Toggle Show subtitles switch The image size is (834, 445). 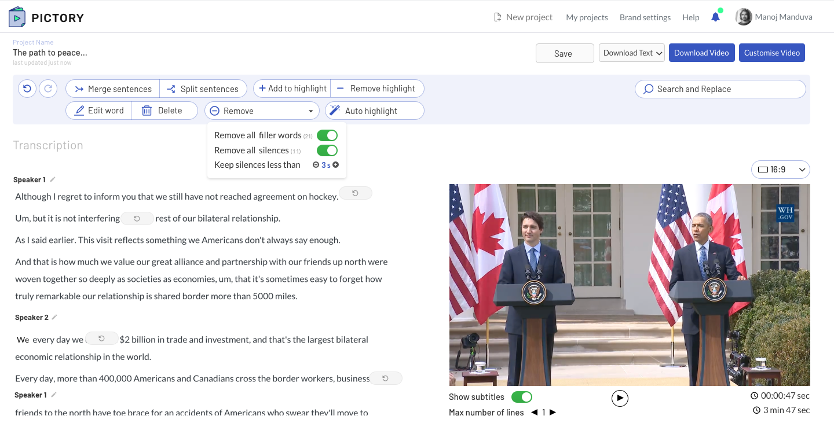pyautogui.click(x=521, y=397)
